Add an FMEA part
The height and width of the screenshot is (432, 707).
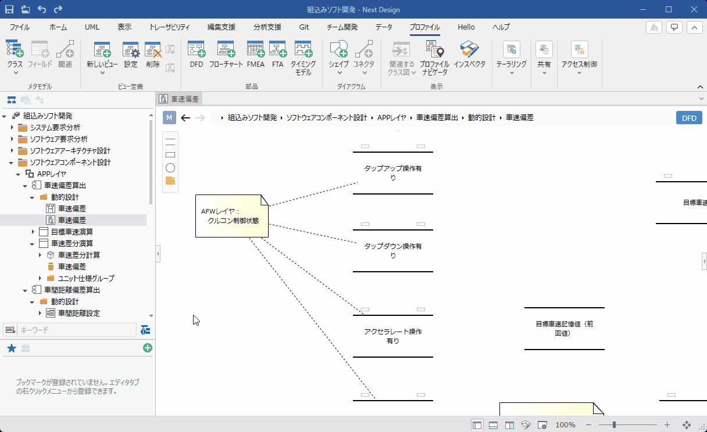(255, 49)
